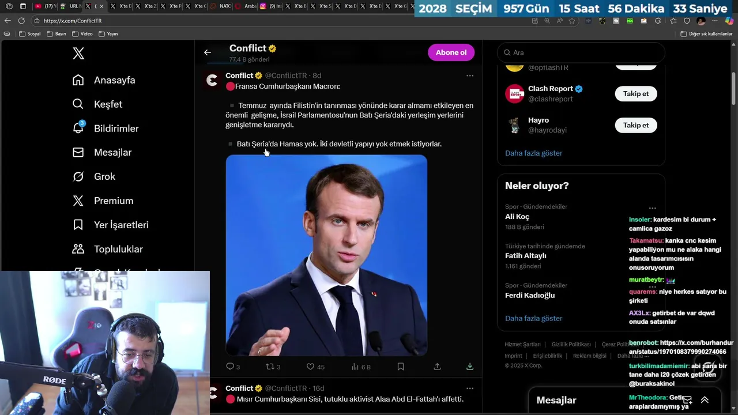Open browser extensions puzzle icon

pyautogui.click(x=658, y=21)
